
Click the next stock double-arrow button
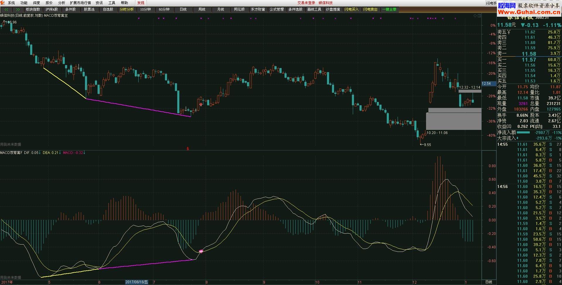coord(18,9)
